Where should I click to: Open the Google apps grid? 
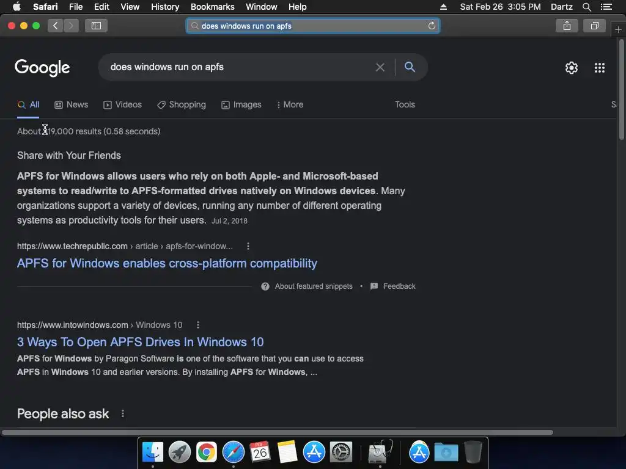[x=600, y=68]
